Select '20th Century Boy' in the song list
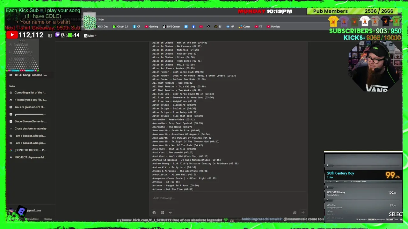The height and width of the screenshot is (229, 408). point(363,175)
